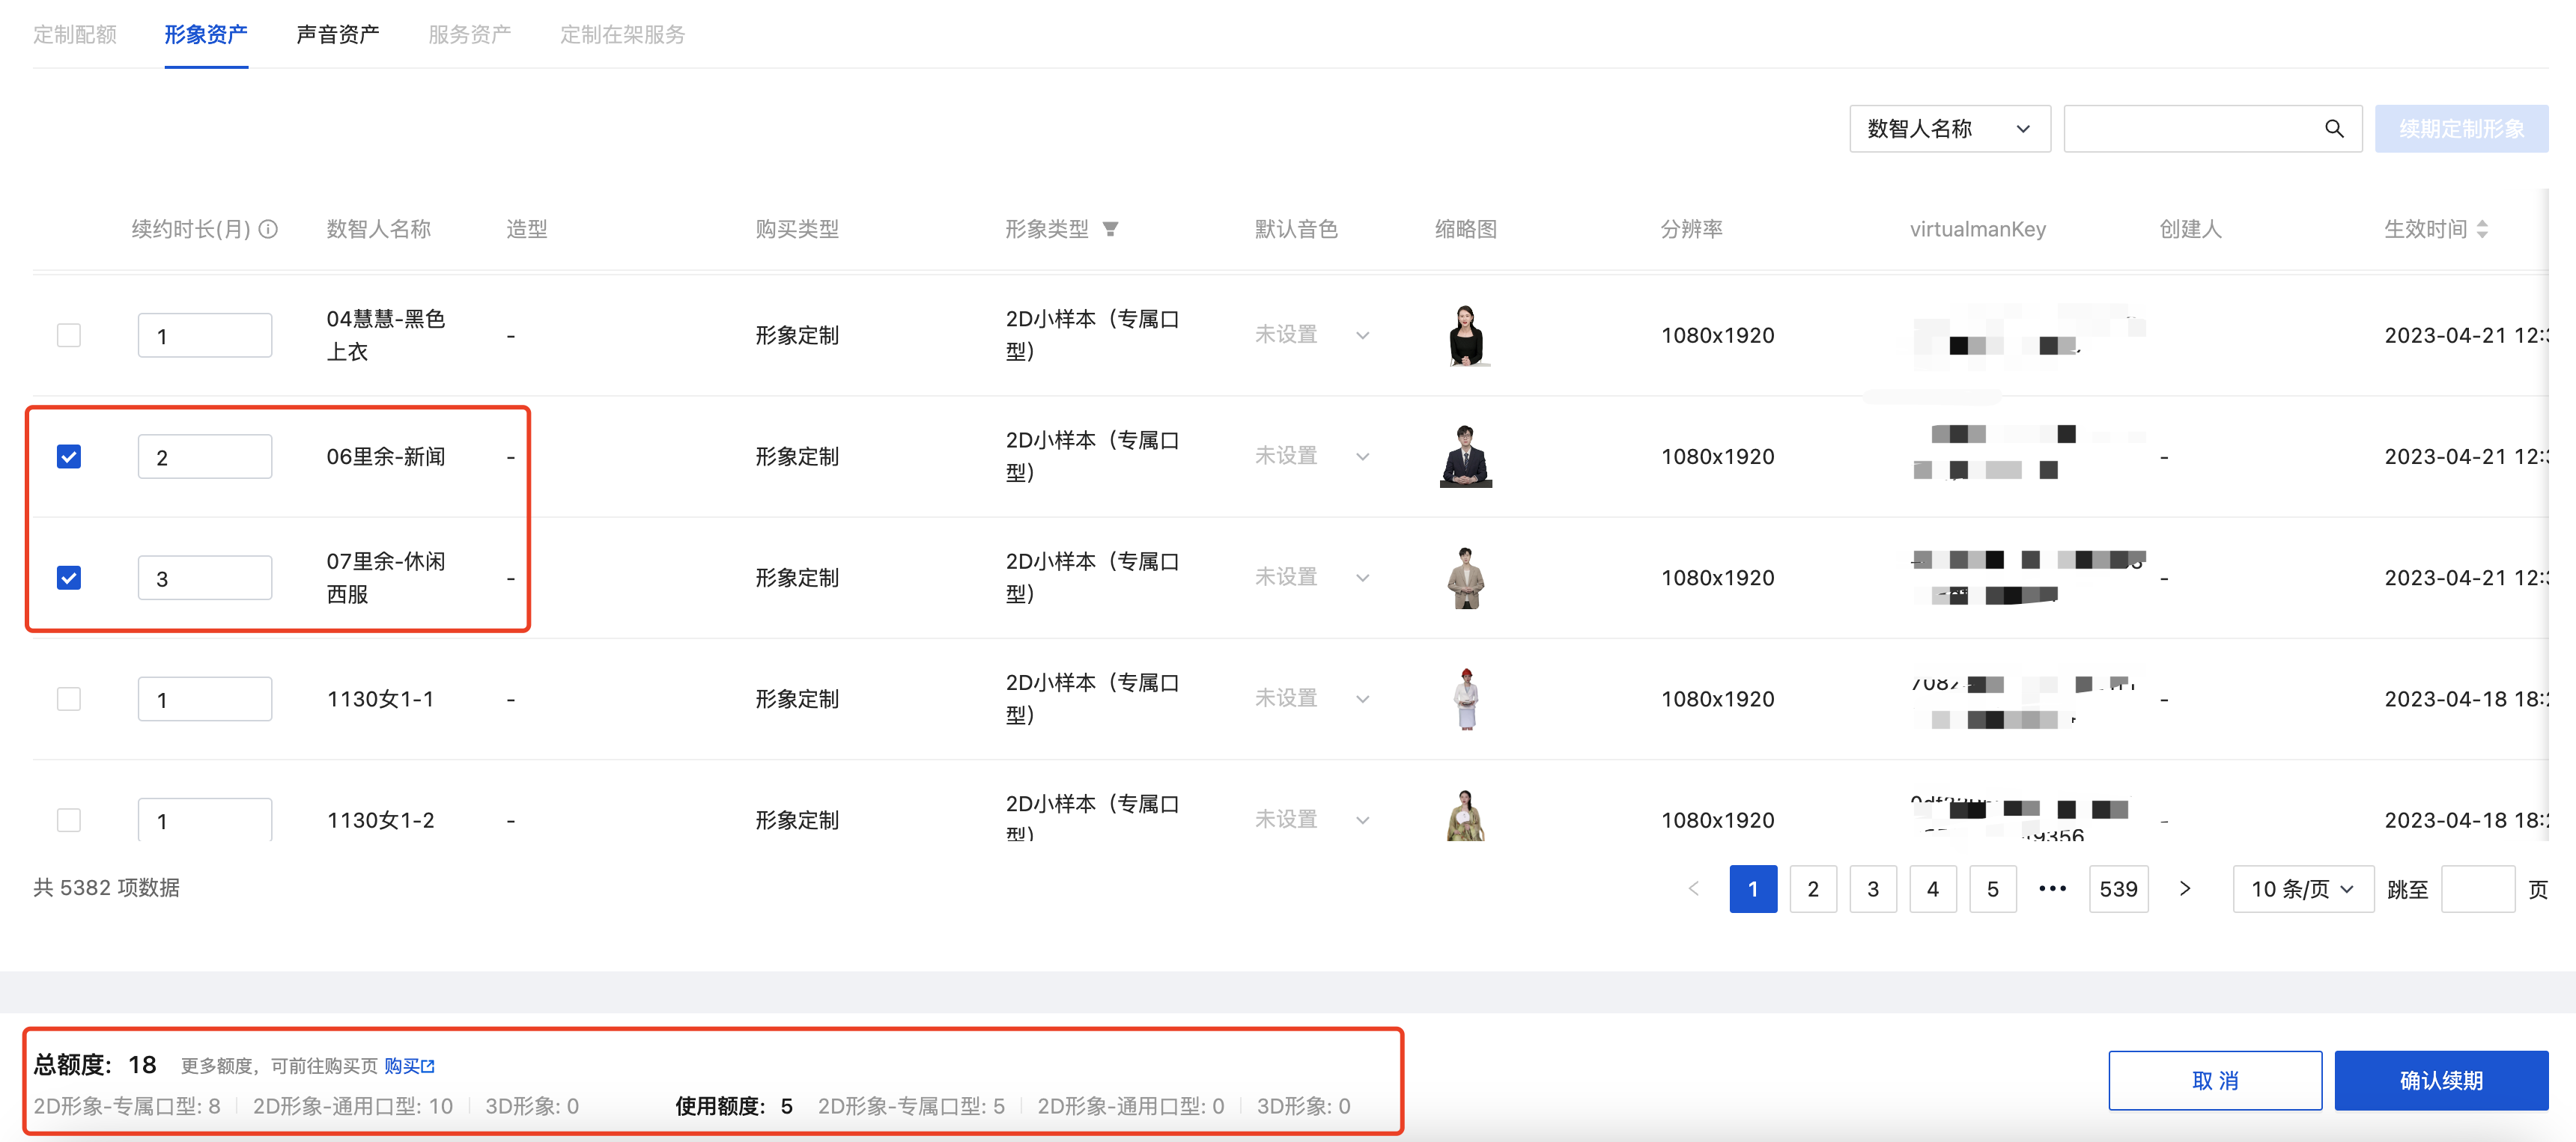
Task: Click the renewal duration field for 1130女1-1
Action: [x=205, y=698]
